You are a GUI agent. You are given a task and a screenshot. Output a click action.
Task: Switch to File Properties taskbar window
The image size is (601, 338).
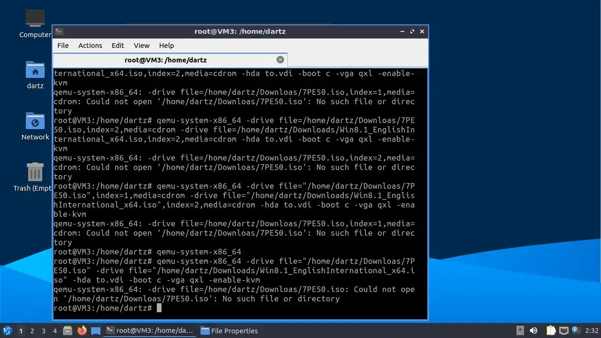point(229,330)
